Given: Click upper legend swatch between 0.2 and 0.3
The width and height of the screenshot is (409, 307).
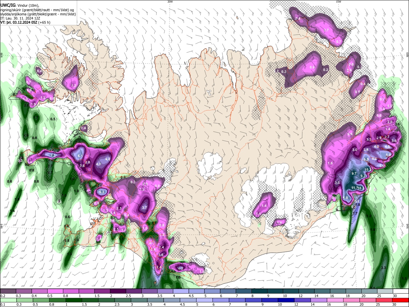Looking at the screenshot, I should pyautogui.click(x=8, y=291).
